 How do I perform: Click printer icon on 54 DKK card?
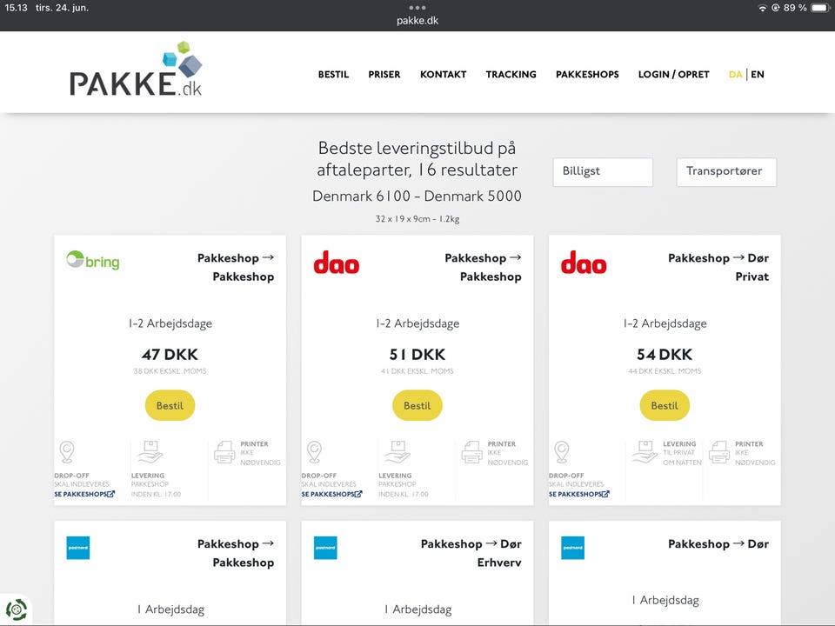pyautogui.click(x=719, y=452)
